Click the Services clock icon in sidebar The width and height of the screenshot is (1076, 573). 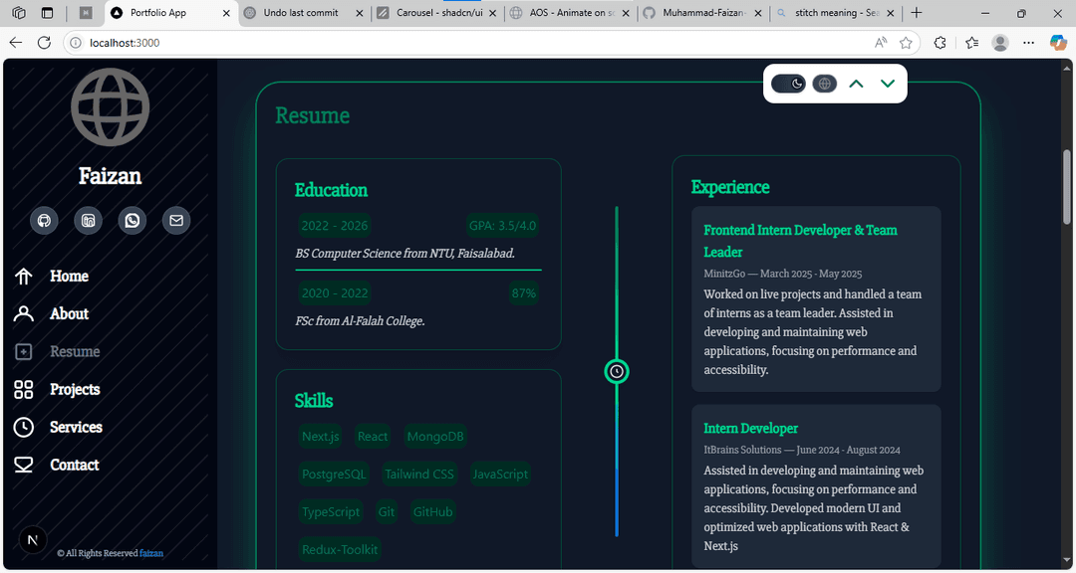(23, 427)
